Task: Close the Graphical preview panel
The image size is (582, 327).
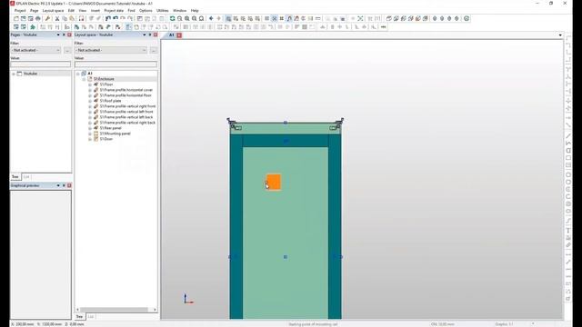Action: (69, 185)
